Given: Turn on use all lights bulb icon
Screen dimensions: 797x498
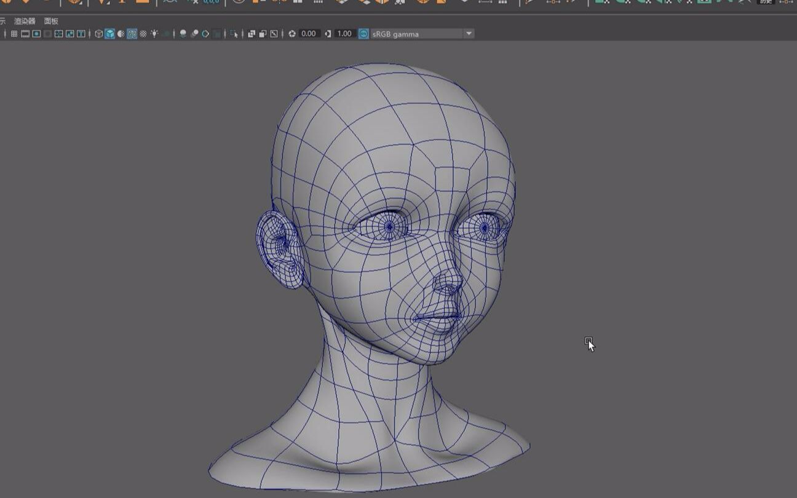Looking at the screenshot, I should (154, 34).
